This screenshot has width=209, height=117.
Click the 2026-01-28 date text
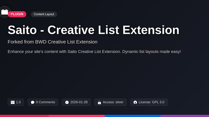79,102
